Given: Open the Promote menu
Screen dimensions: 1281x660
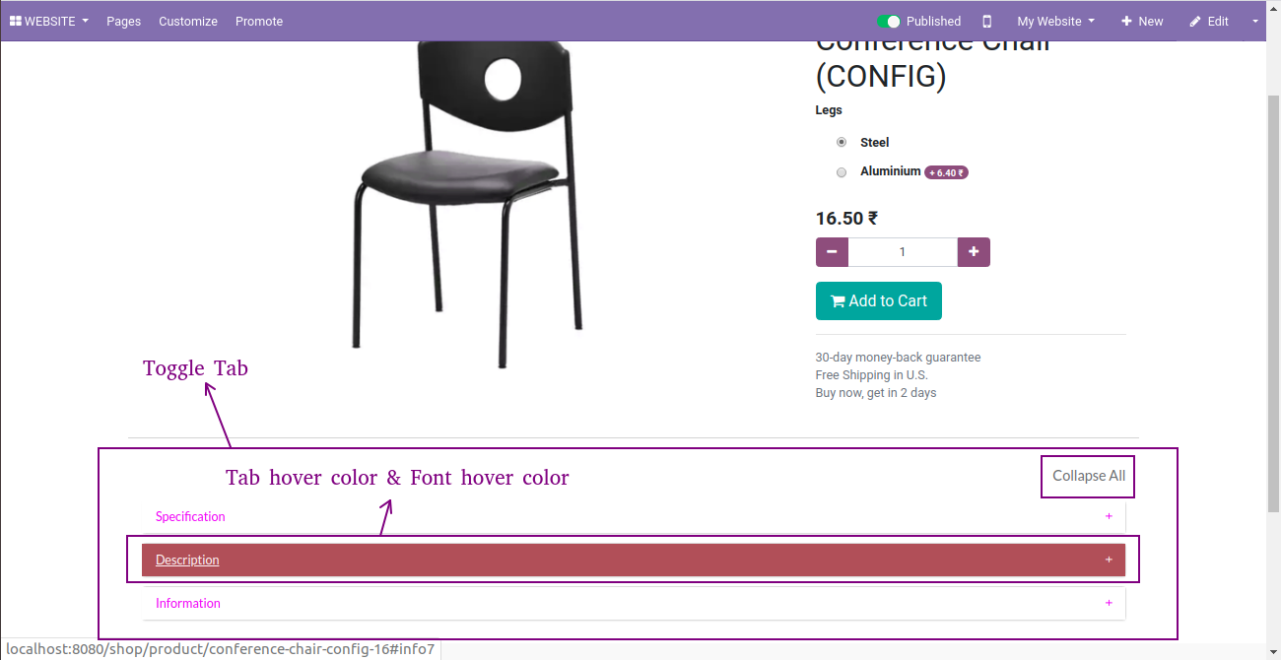Looking at the screenshot, I should [x=259, y=21].
